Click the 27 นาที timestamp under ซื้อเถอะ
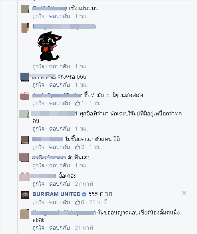This screenshot has height=234, width=197. click(84, 184)
